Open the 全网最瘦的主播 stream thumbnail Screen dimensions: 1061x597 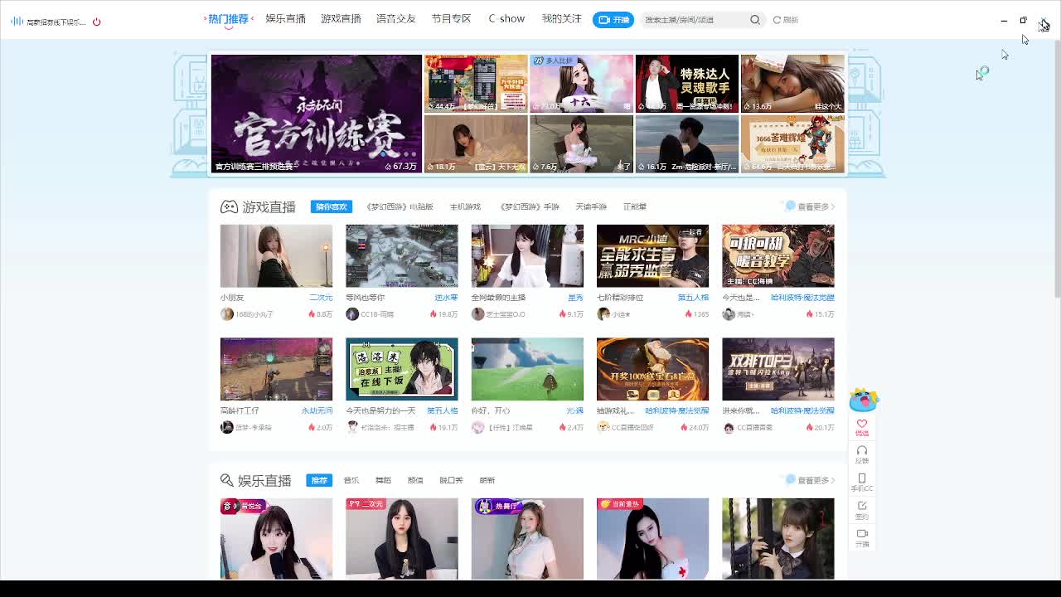coord(527,255)
